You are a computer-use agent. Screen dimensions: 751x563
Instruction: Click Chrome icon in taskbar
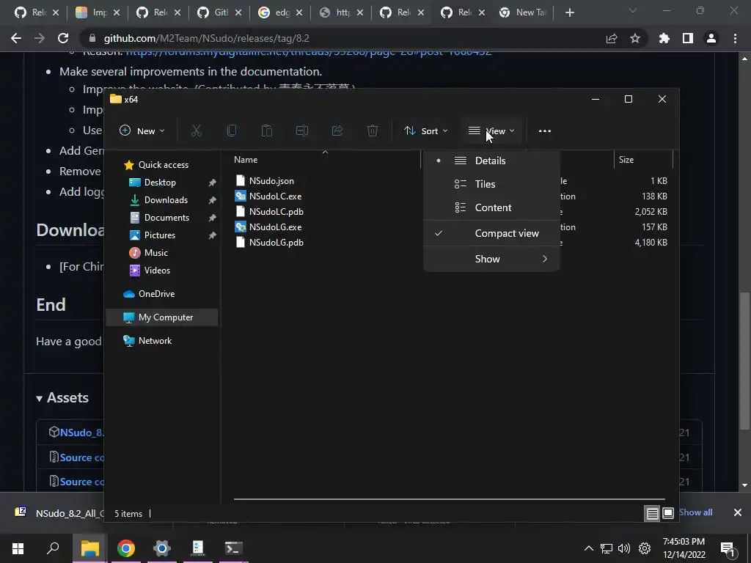tap(126, 548)
